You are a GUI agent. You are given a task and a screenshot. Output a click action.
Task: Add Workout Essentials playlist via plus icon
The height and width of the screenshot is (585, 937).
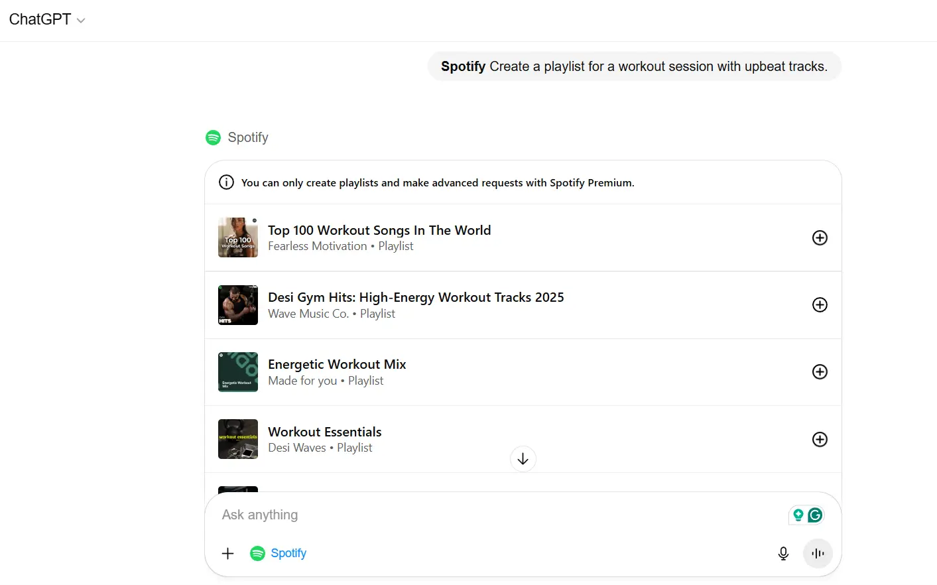coord(820,439)
